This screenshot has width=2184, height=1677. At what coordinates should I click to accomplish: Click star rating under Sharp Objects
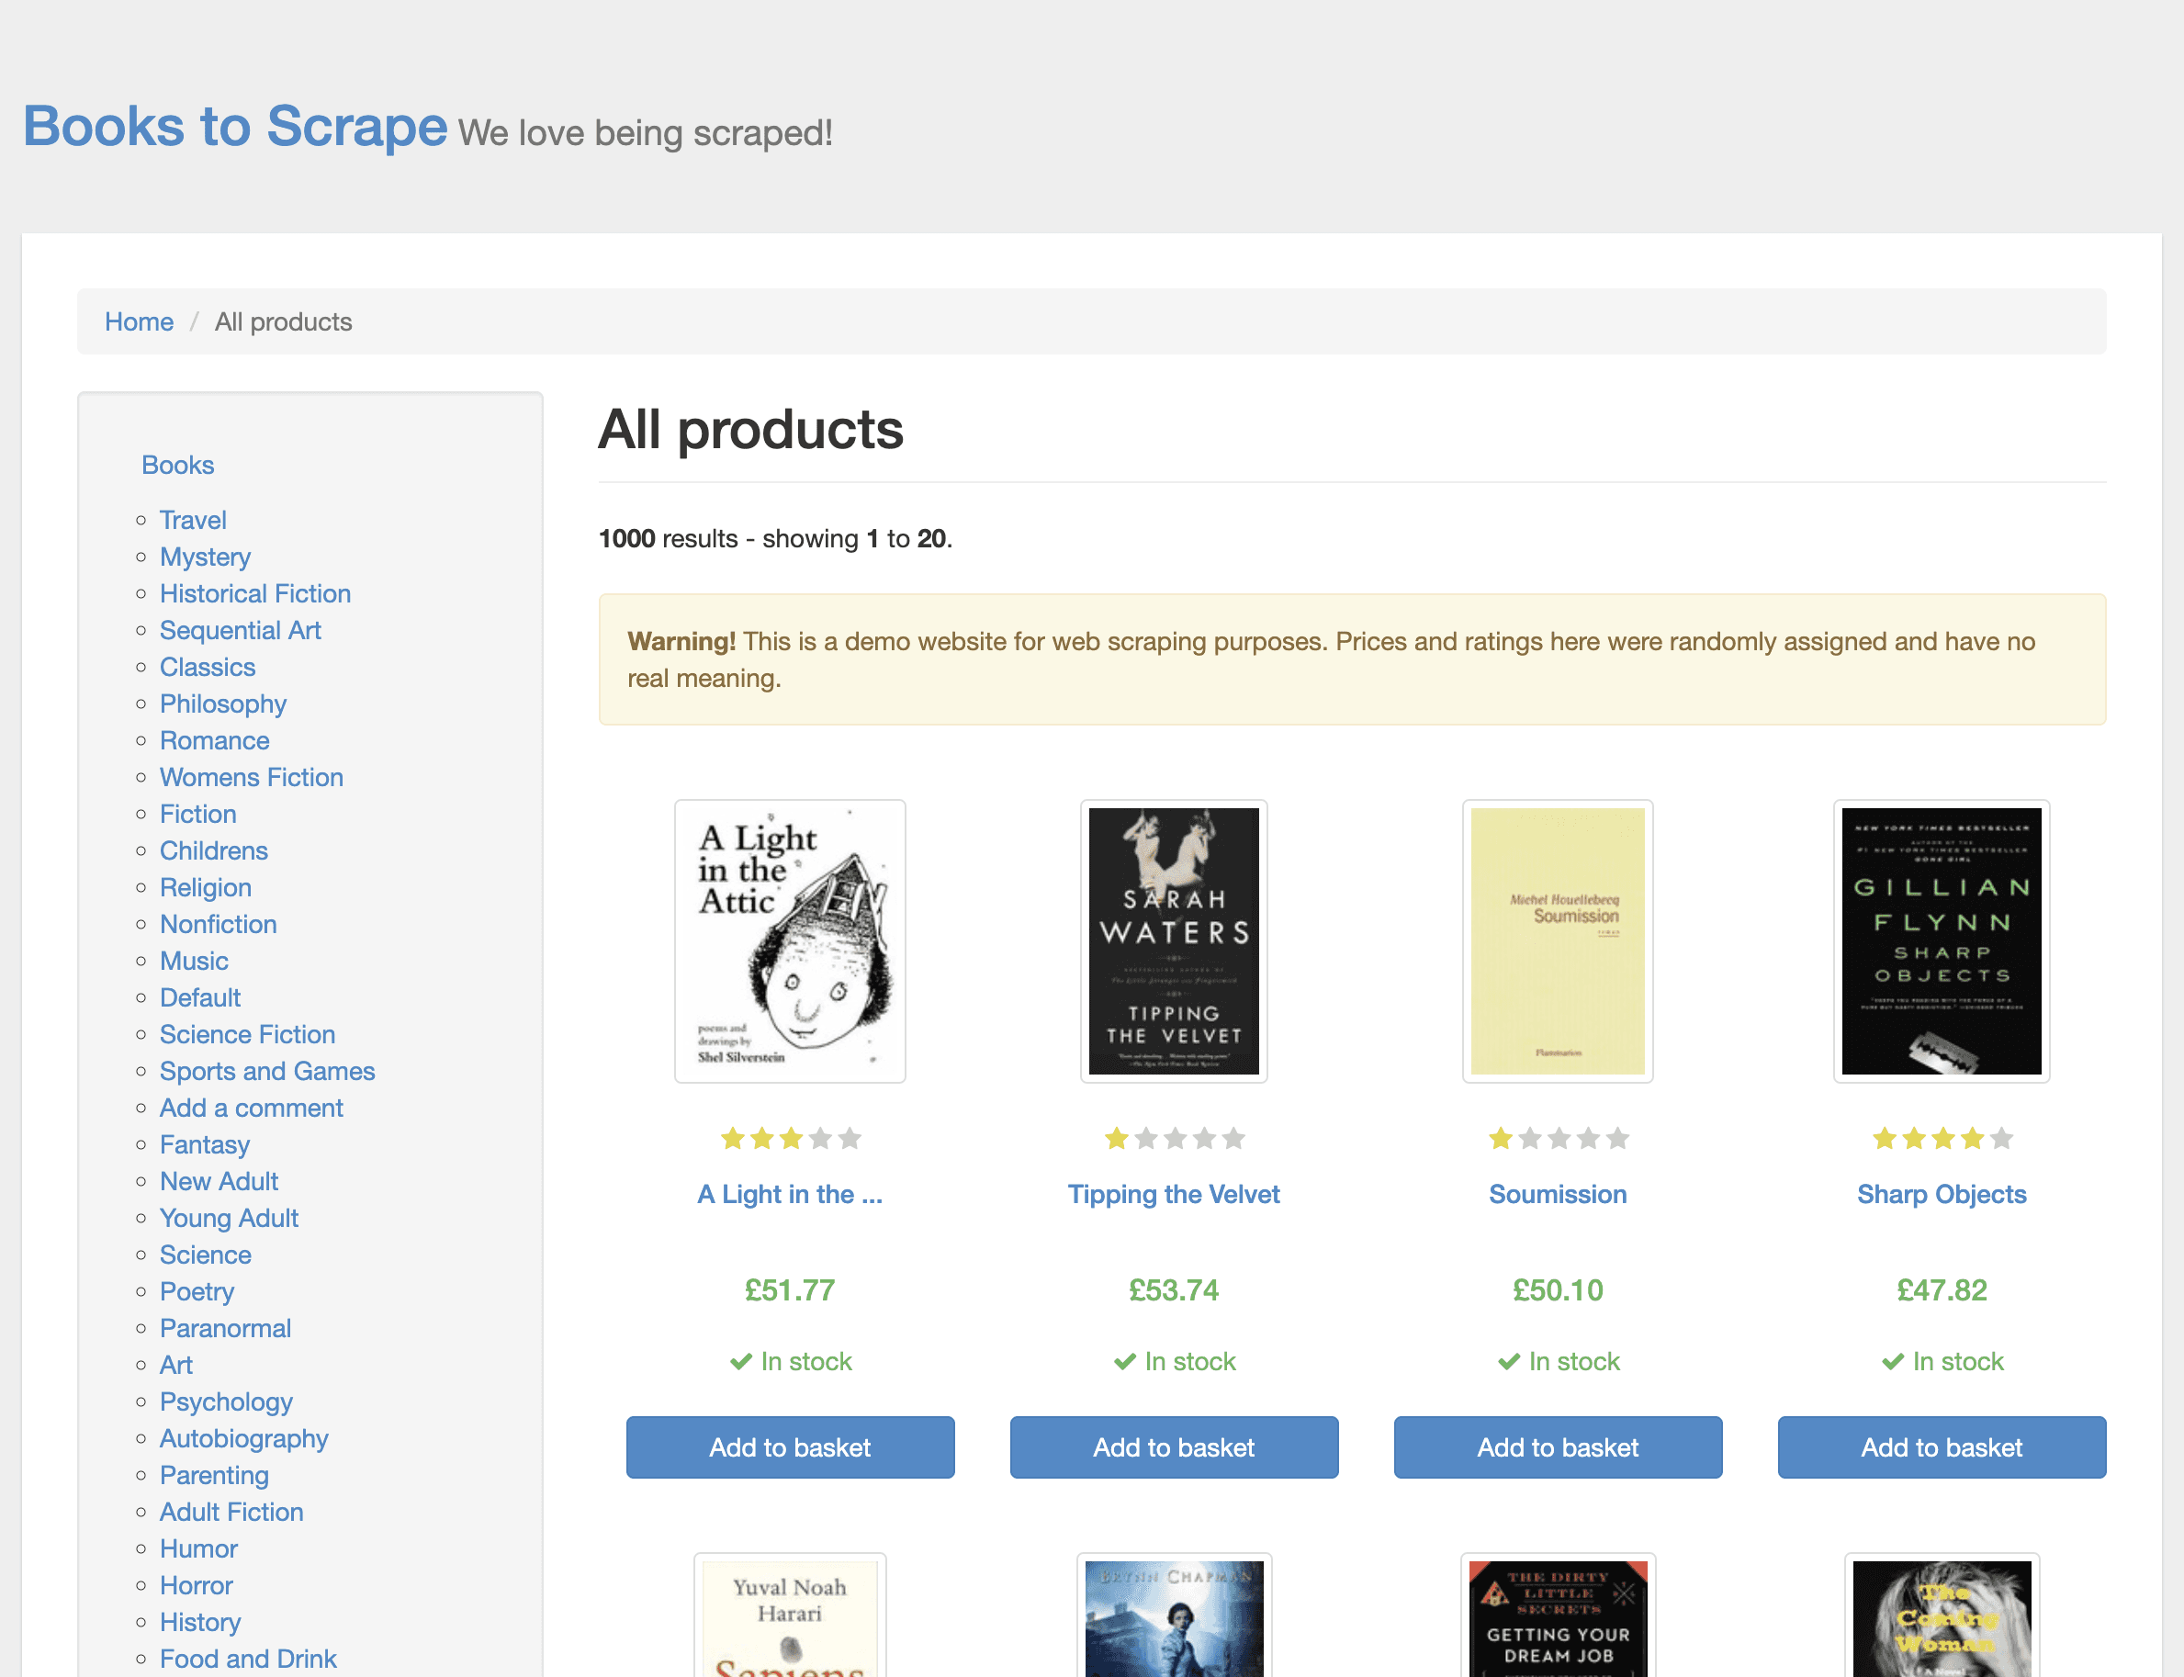click(x=1941, y=1138)
